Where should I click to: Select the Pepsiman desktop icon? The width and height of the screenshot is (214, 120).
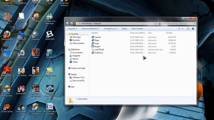[35, 35]
